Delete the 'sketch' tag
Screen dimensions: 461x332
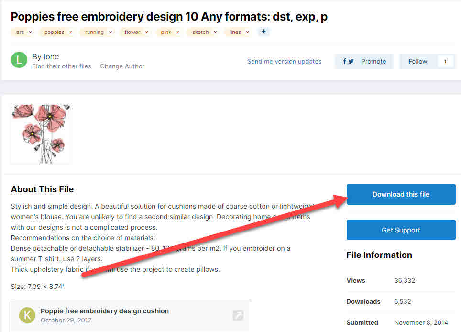coord(215,32)
